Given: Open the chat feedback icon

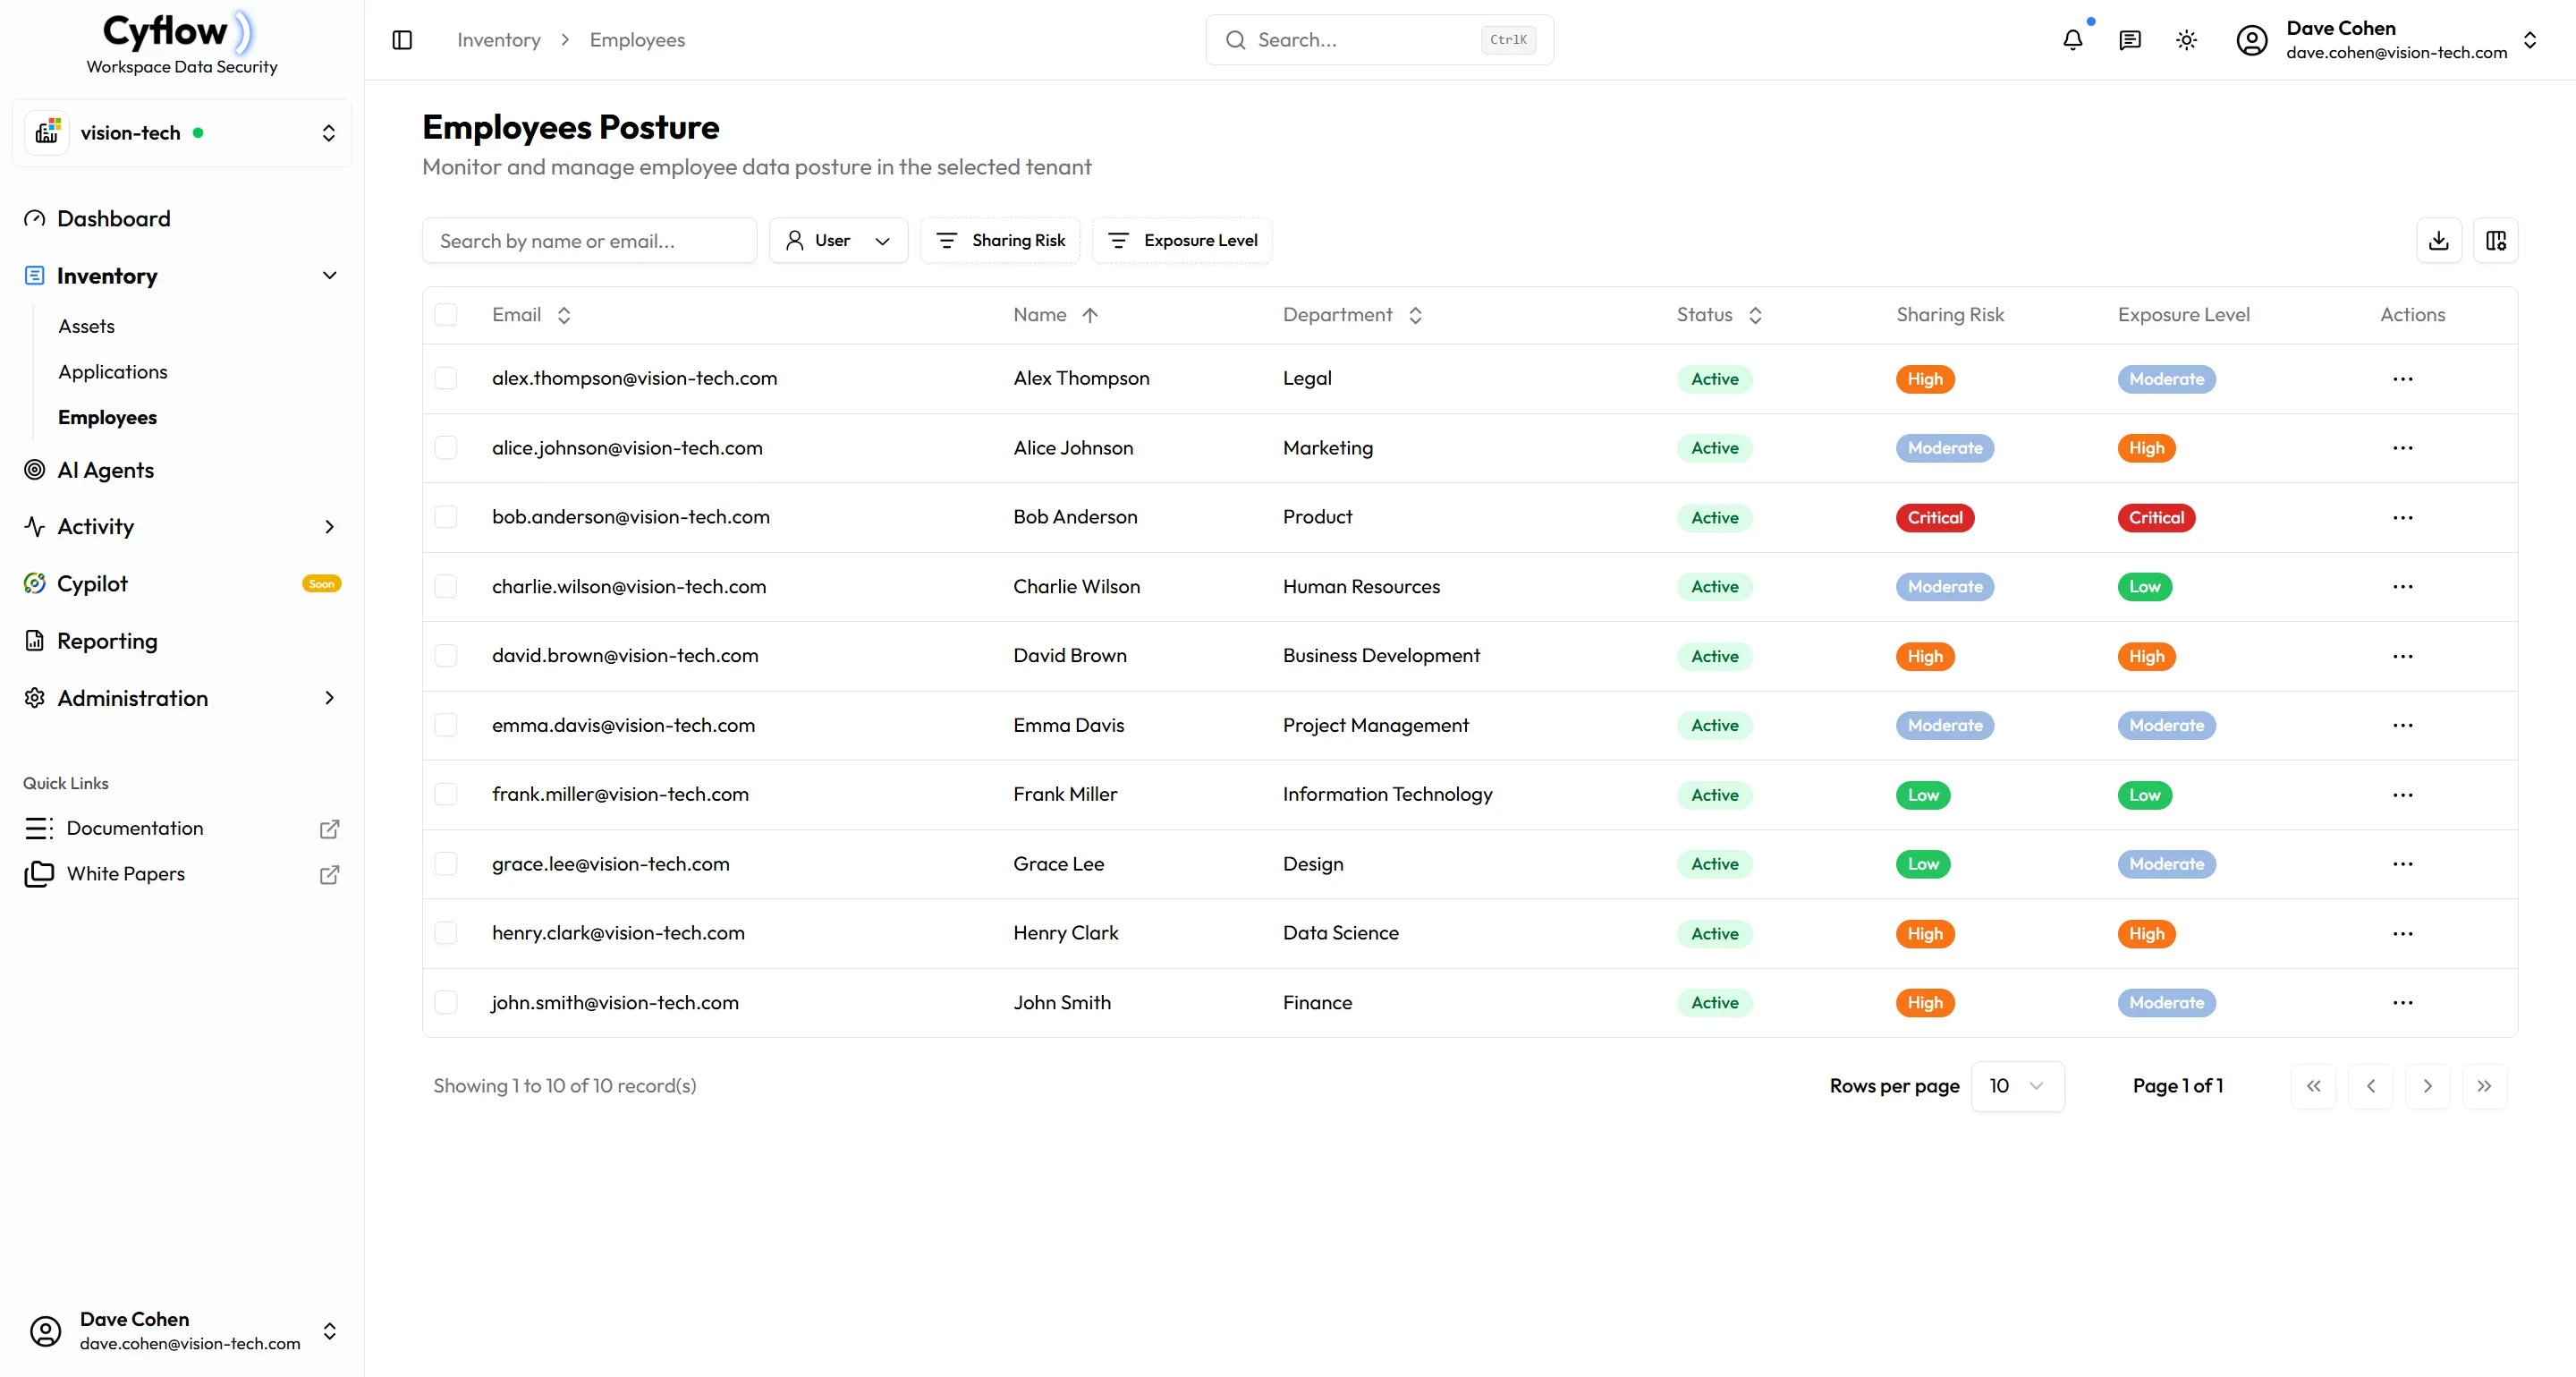Looking at the screenshot, I should coord(2130,40).
